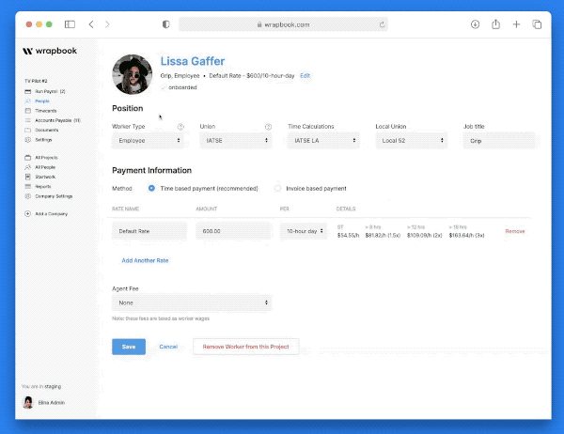Click the TV Pilot #2 project label
This screenshot has width=564, height=434.
pyautogui.click(x=36, y=81)
